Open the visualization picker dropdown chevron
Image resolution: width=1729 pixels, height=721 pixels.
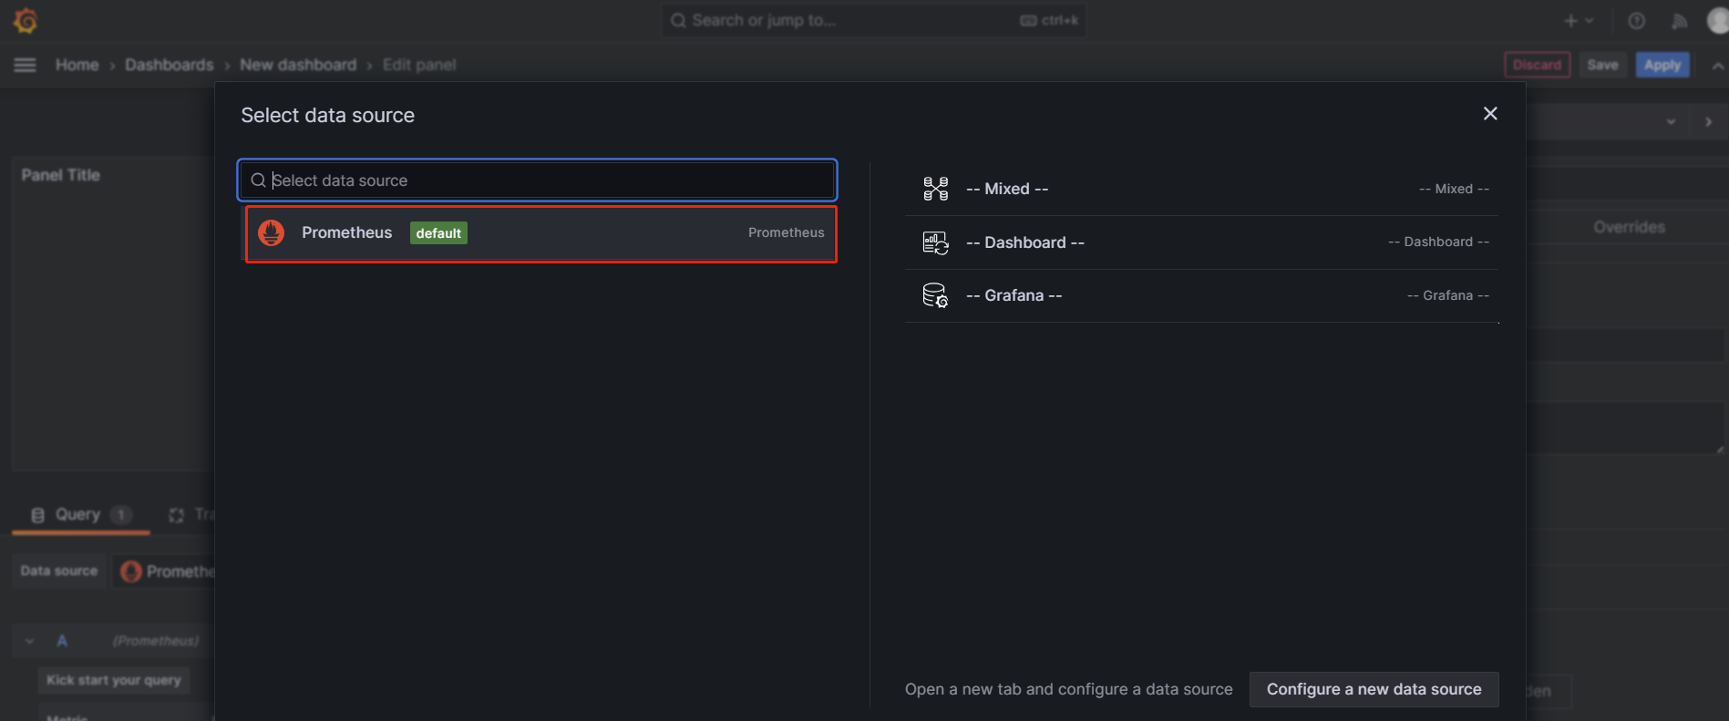click(1671, 122)
